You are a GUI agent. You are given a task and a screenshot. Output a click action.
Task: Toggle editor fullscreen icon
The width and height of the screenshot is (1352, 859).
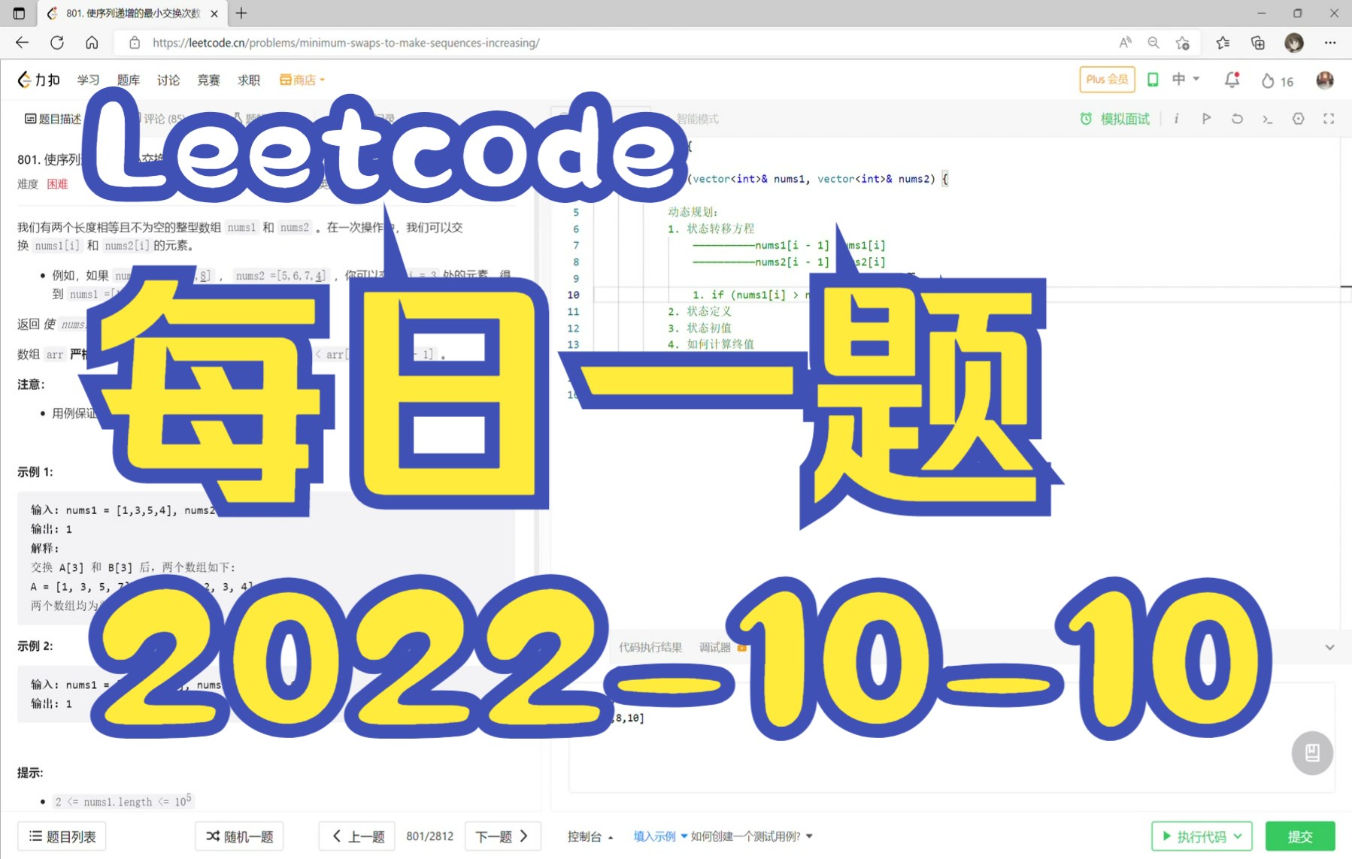1329,119
